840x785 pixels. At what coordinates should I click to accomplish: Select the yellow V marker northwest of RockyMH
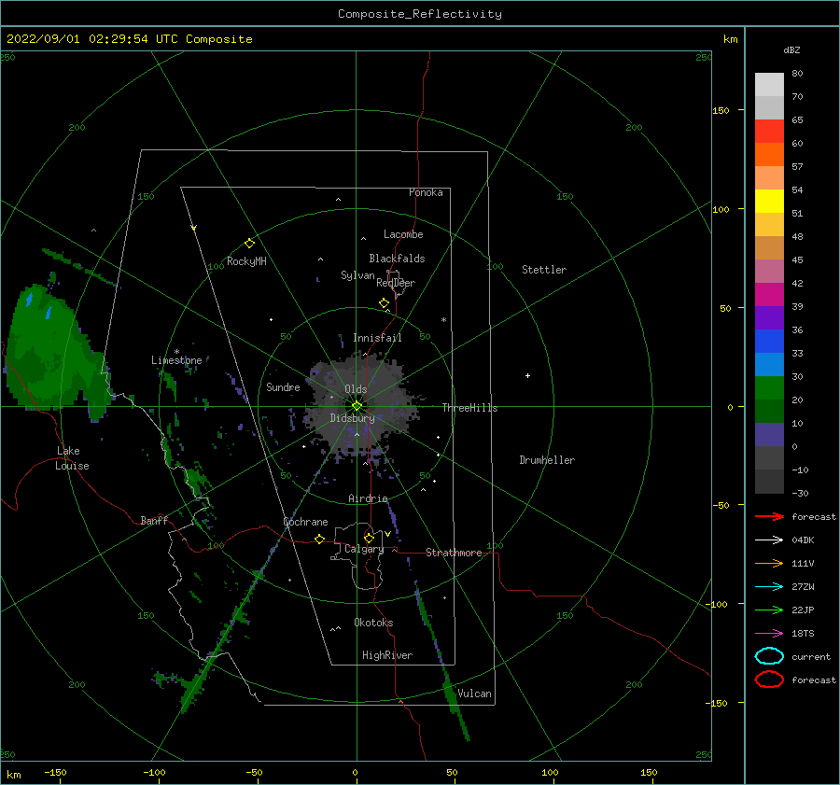pyautogui.click(x=194, y=228)
